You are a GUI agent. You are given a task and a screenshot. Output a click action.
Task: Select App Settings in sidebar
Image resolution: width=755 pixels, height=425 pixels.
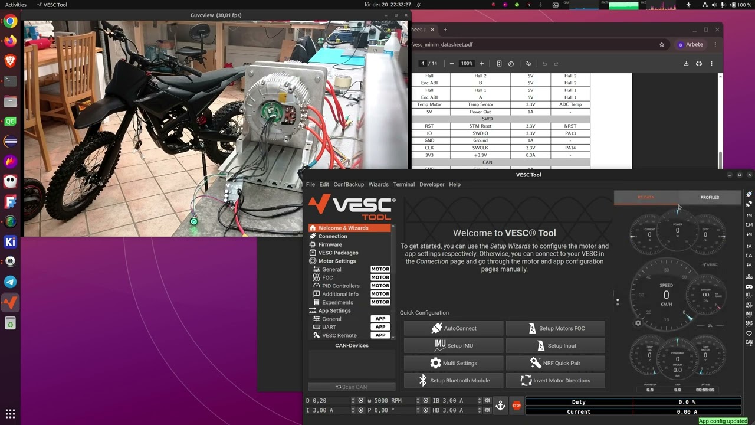349,310
